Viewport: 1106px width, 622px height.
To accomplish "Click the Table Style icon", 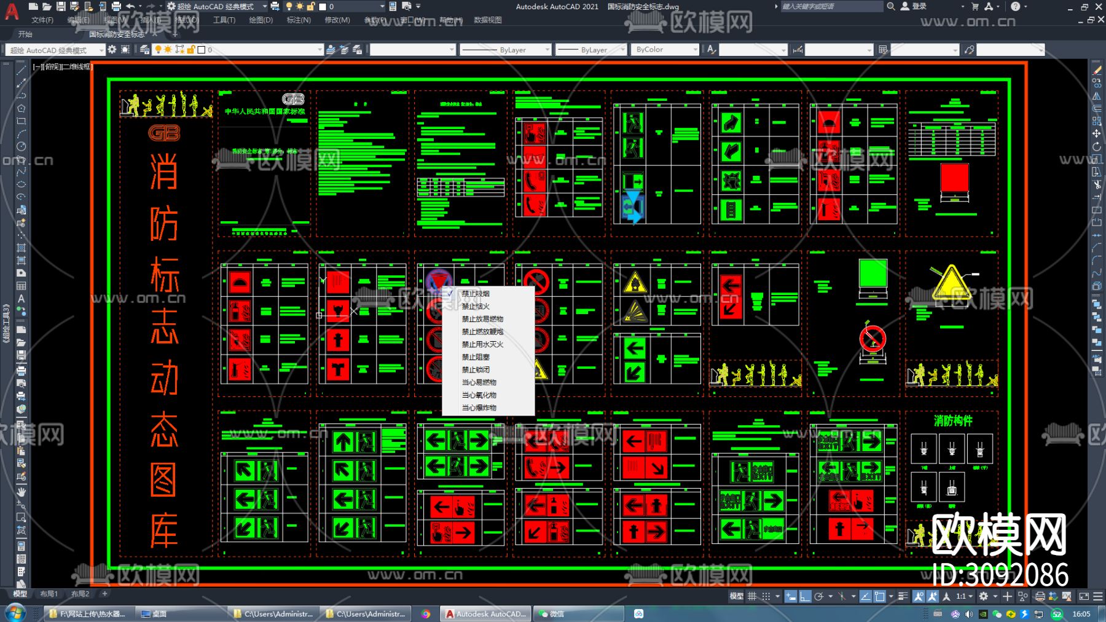I will point(883,50).
